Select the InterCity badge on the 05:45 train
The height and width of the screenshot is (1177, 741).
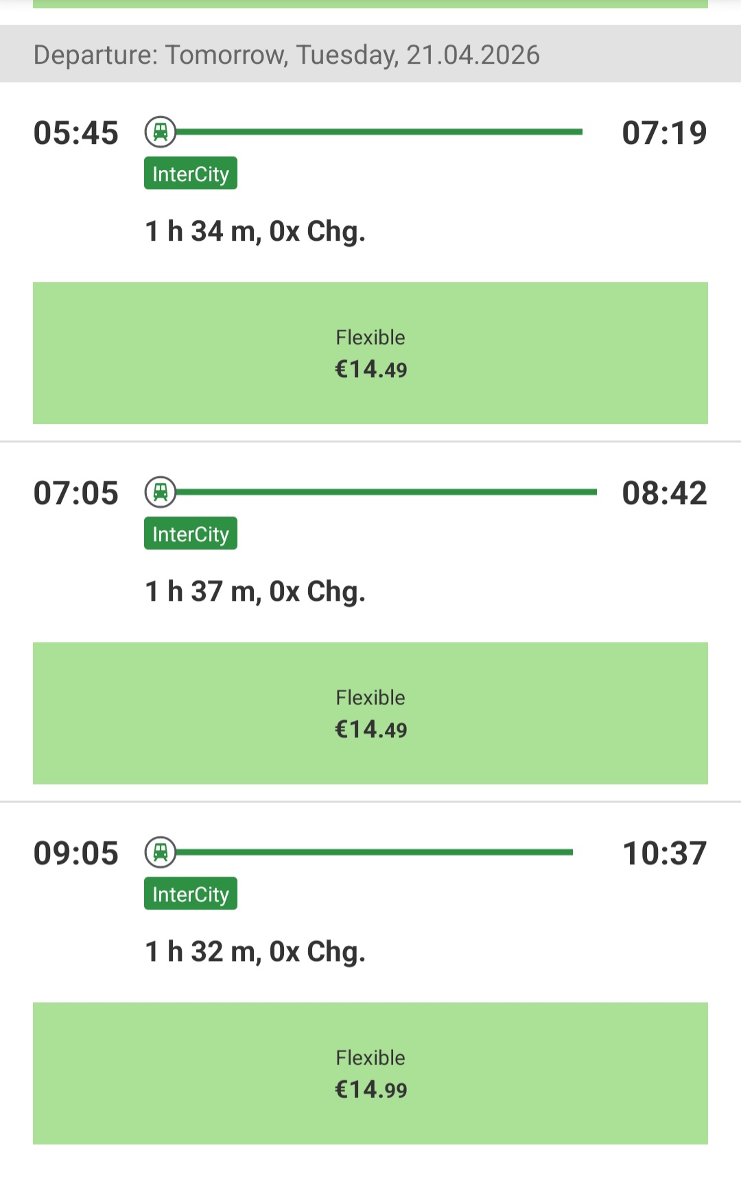[x=191, y=174]
